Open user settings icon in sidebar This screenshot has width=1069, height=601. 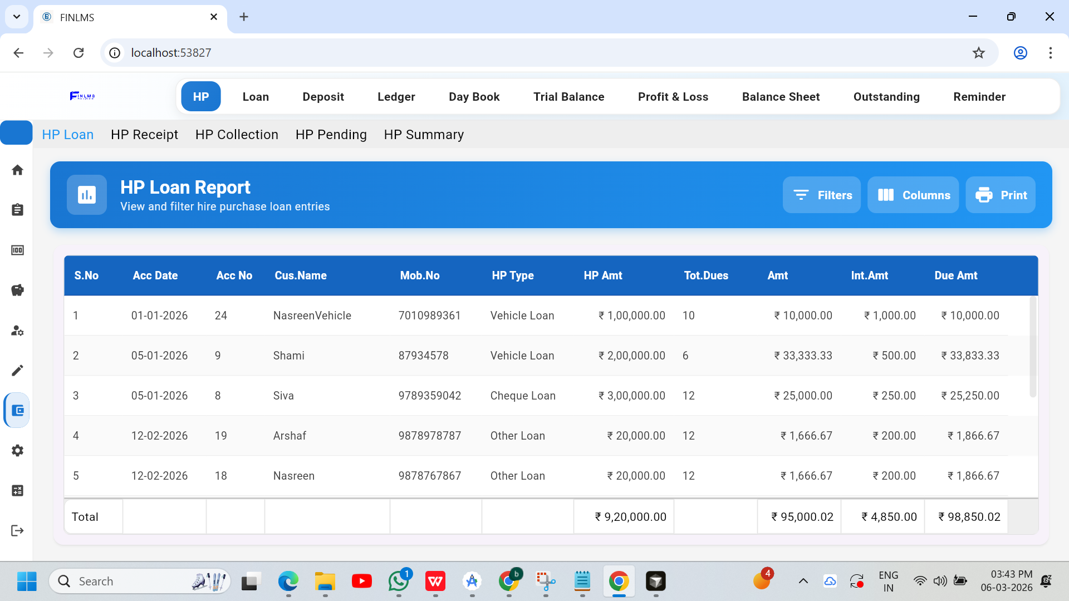click(17, 331)
